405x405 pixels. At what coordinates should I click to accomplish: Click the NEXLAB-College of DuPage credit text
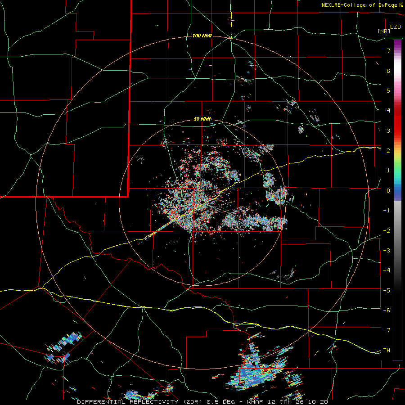click(x=359, y=5)
